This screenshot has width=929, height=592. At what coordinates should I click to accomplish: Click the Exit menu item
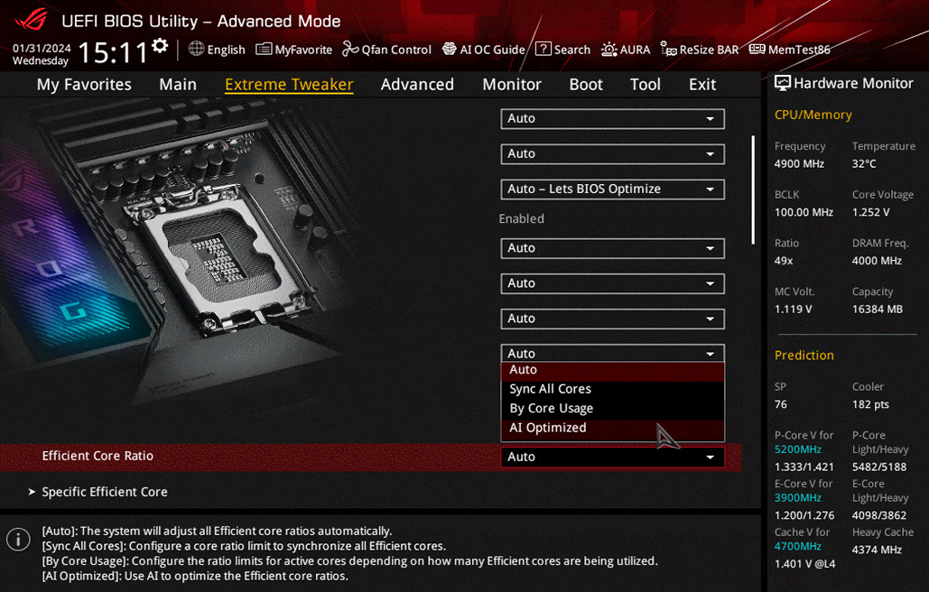[701, 85]
